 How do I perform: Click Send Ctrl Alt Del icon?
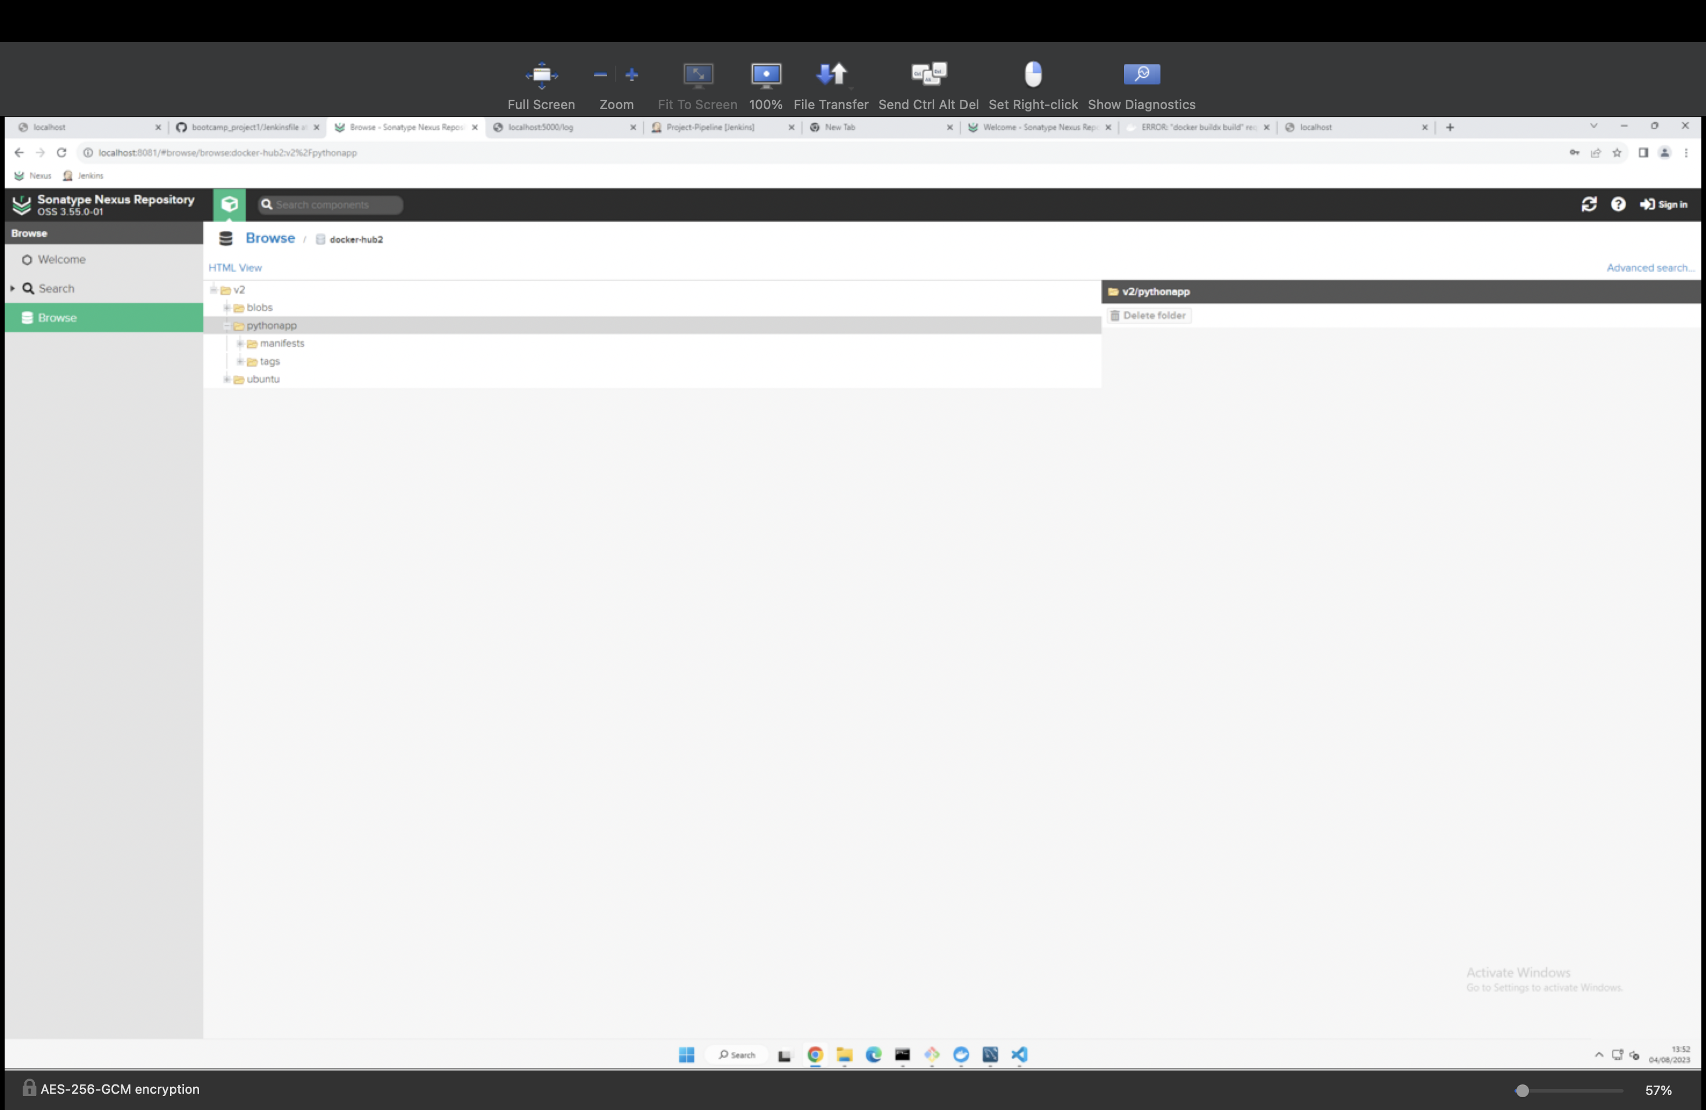(x=928, y=74)
